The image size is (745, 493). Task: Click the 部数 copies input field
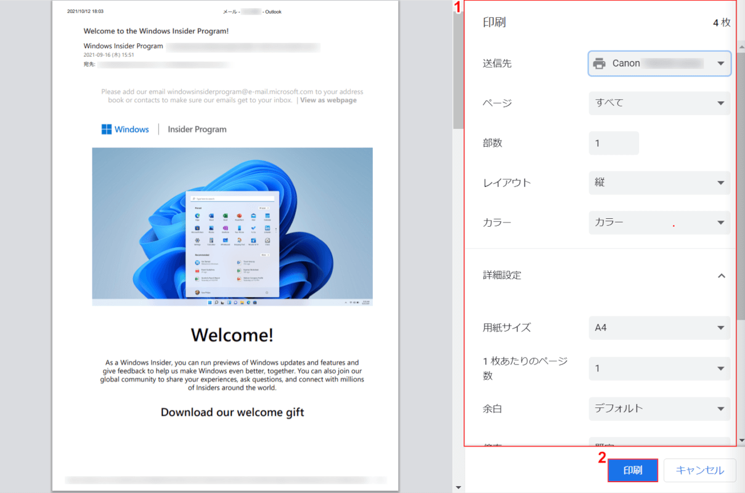pyautogui.click(x=614, y=143)
